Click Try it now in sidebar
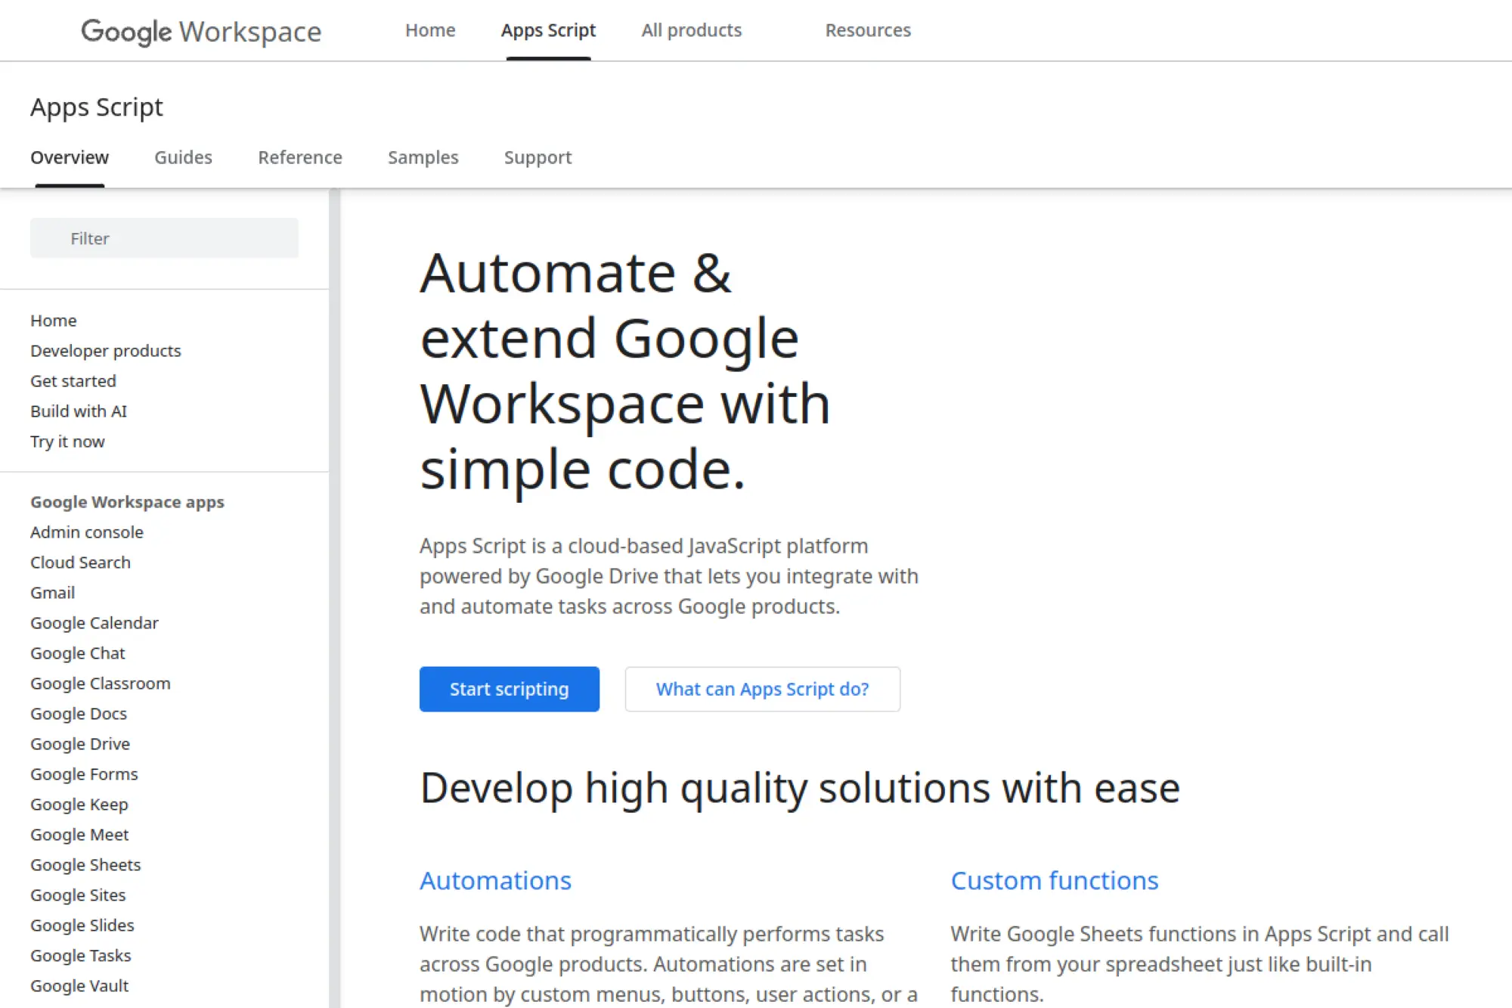The image size is (1512, 1008). pos(67,441)
